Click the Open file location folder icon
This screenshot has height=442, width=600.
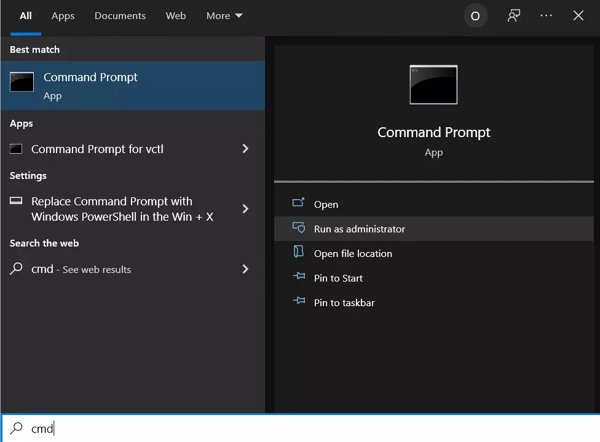pos(299,253)
